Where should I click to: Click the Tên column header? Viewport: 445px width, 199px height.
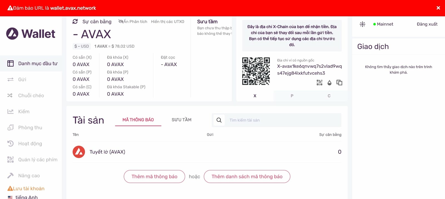[76, 135]
